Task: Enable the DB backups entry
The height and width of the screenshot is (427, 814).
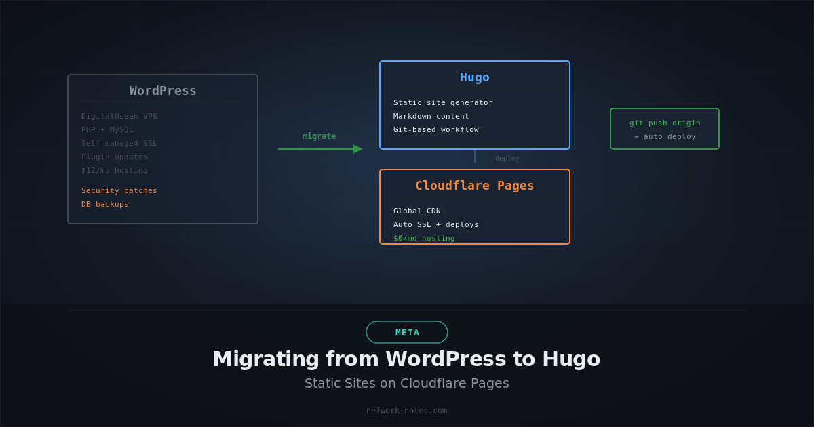Action: tap(105, 204)
